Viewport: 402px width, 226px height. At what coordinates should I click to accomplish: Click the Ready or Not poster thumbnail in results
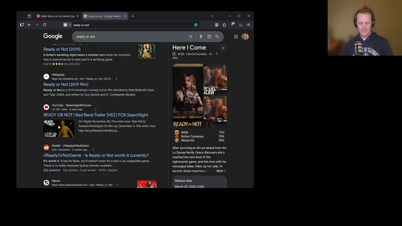pyautogui.click(x=147, y=51)
